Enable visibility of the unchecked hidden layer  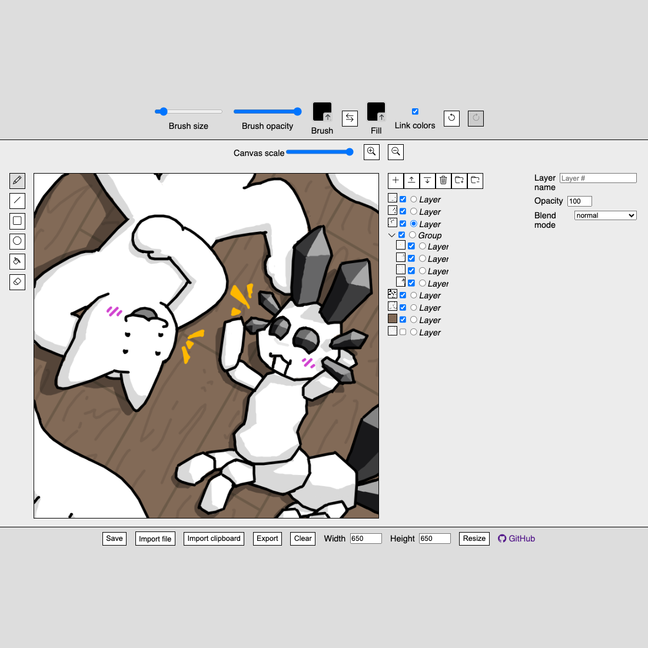[403, 332]
